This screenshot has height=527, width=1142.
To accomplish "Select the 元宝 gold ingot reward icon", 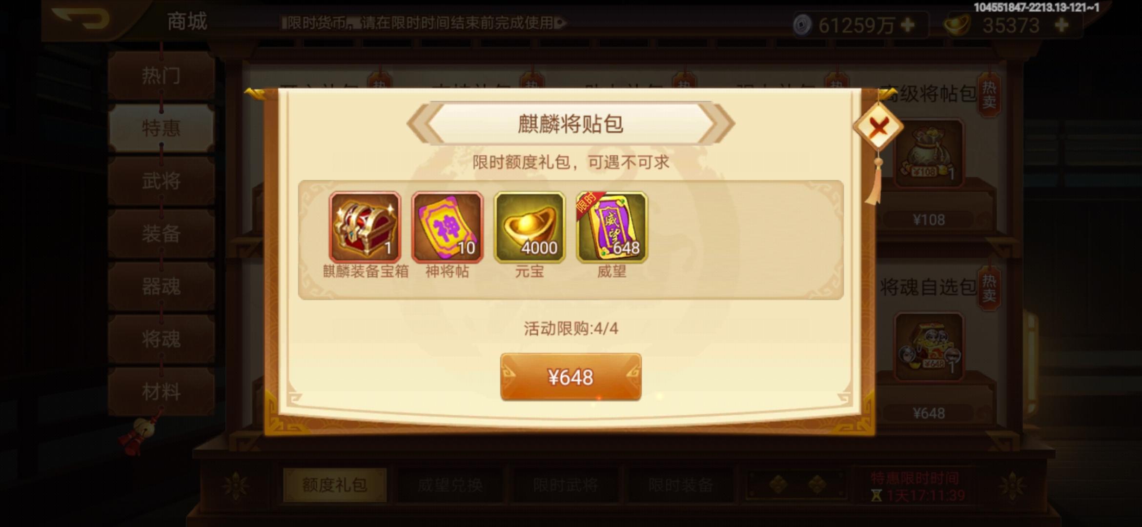I will 530,227.
